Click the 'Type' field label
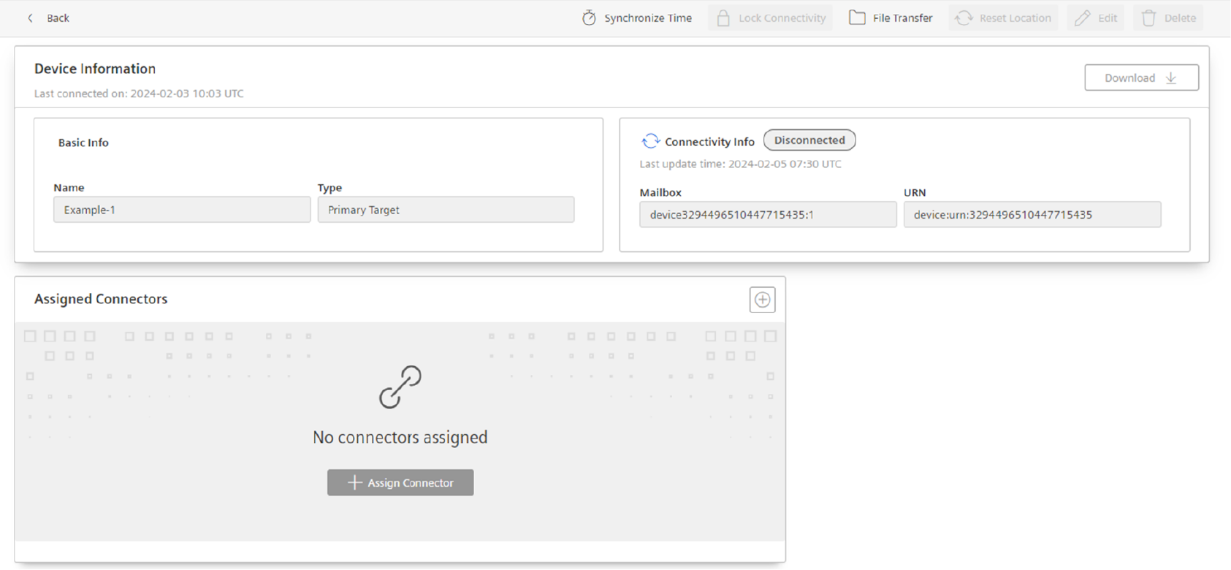Image resolution: width=1231 pixels, height=570 pixels. pos(329,188)
